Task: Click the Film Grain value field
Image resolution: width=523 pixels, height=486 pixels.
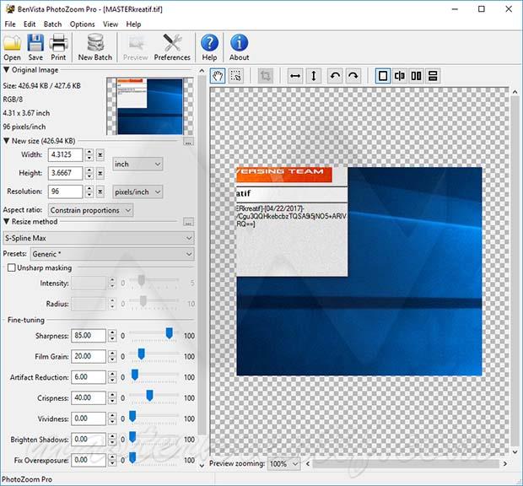Action: (x=89, y=356)
